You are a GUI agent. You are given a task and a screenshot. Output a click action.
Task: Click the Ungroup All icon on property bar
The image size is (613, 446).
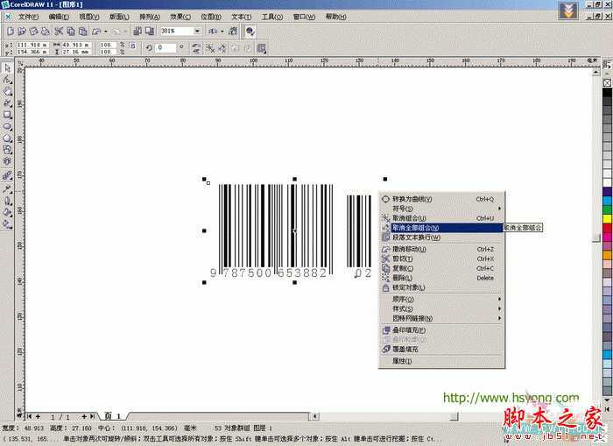point(222,48)
